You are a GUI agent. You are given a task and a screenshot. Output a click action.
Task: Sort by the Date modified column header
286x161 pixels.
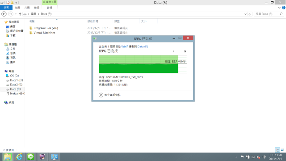(93, 21)
